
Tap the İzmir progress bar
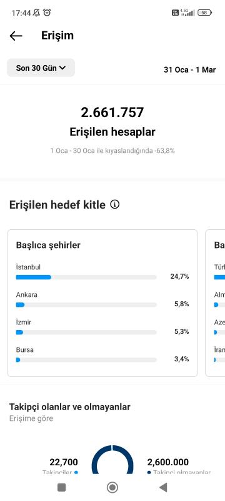86,333
